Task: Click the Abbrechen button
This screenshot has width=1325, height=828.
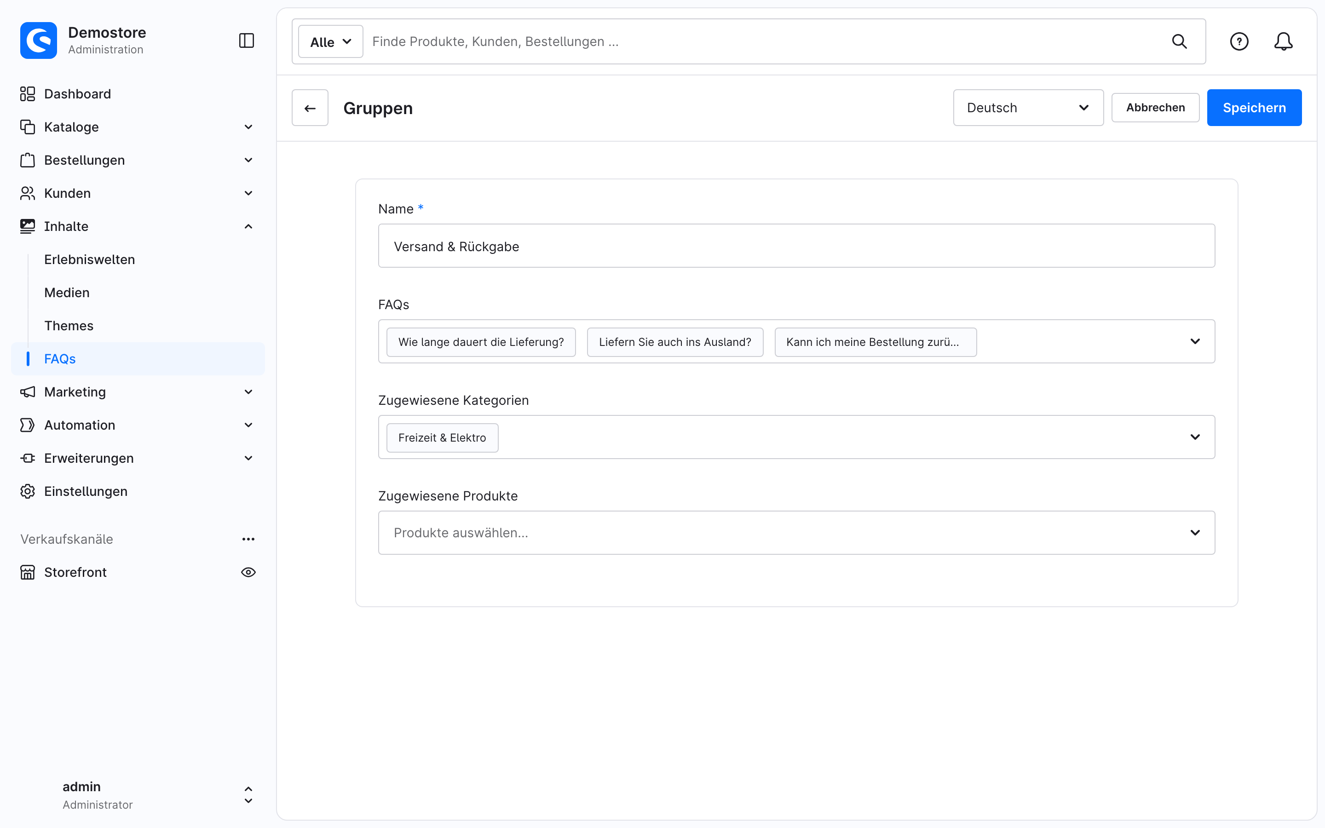Action: coord(1155,108)
